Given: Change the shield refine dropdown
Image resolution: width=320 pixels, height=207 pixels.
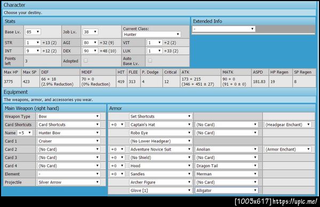Looking at the screenshot, I should (x=117, y=157).
